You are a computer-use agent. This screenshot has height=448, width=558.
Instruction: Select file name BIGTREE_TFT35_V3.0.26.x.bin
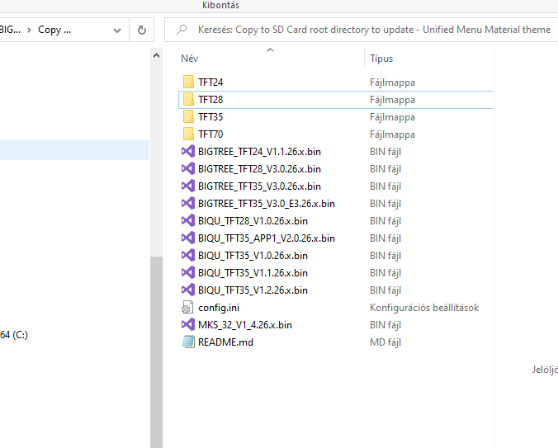point(259,186)
